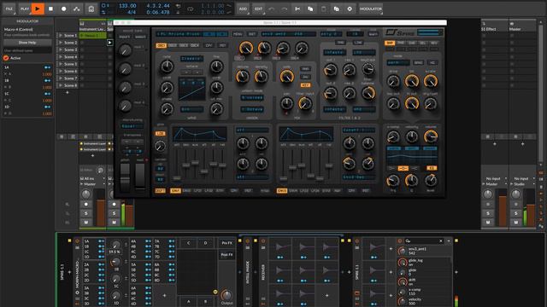The image size is (547, 307).
Task: Toggle record arm on first instrument track
Action: 86,205
